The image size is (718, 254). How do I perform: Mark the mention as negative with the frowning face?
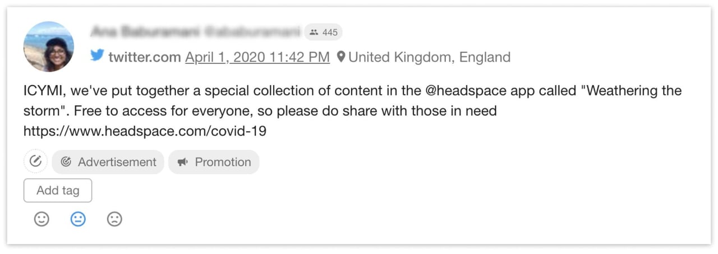(114, 219)
